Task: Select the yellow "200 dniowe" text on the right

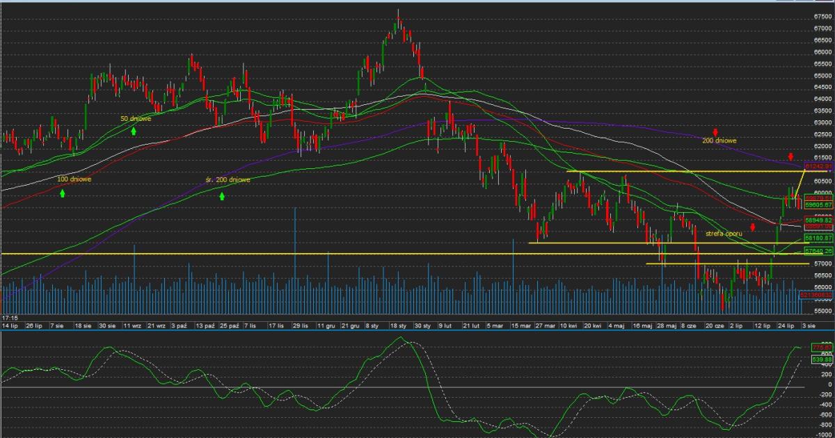Action: coord(719,140)
